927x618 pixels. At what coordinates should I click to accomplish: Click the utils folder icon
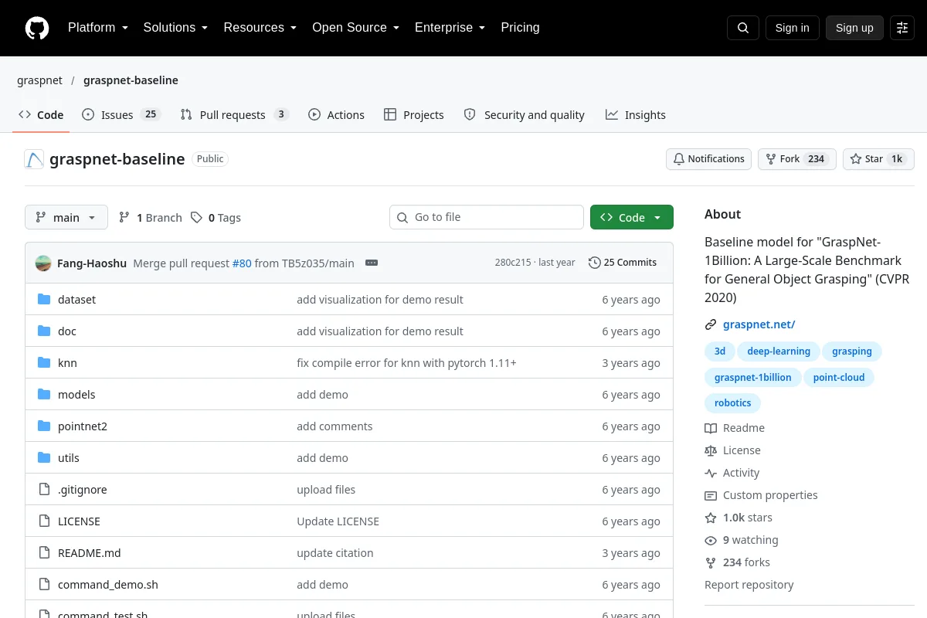click(44, 457)
